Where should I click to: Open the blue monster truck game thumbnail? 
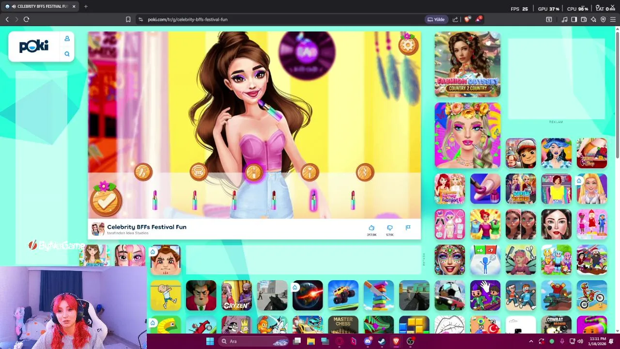tap(343, 295)
